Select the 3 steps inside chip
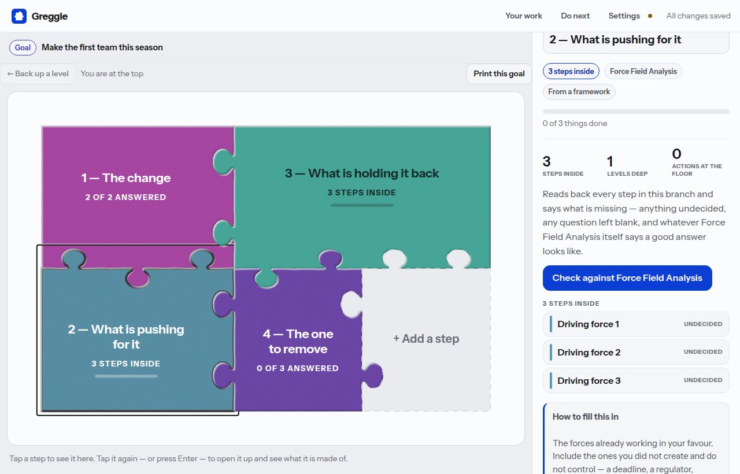The image size is (740, 474). coord(571,71)
